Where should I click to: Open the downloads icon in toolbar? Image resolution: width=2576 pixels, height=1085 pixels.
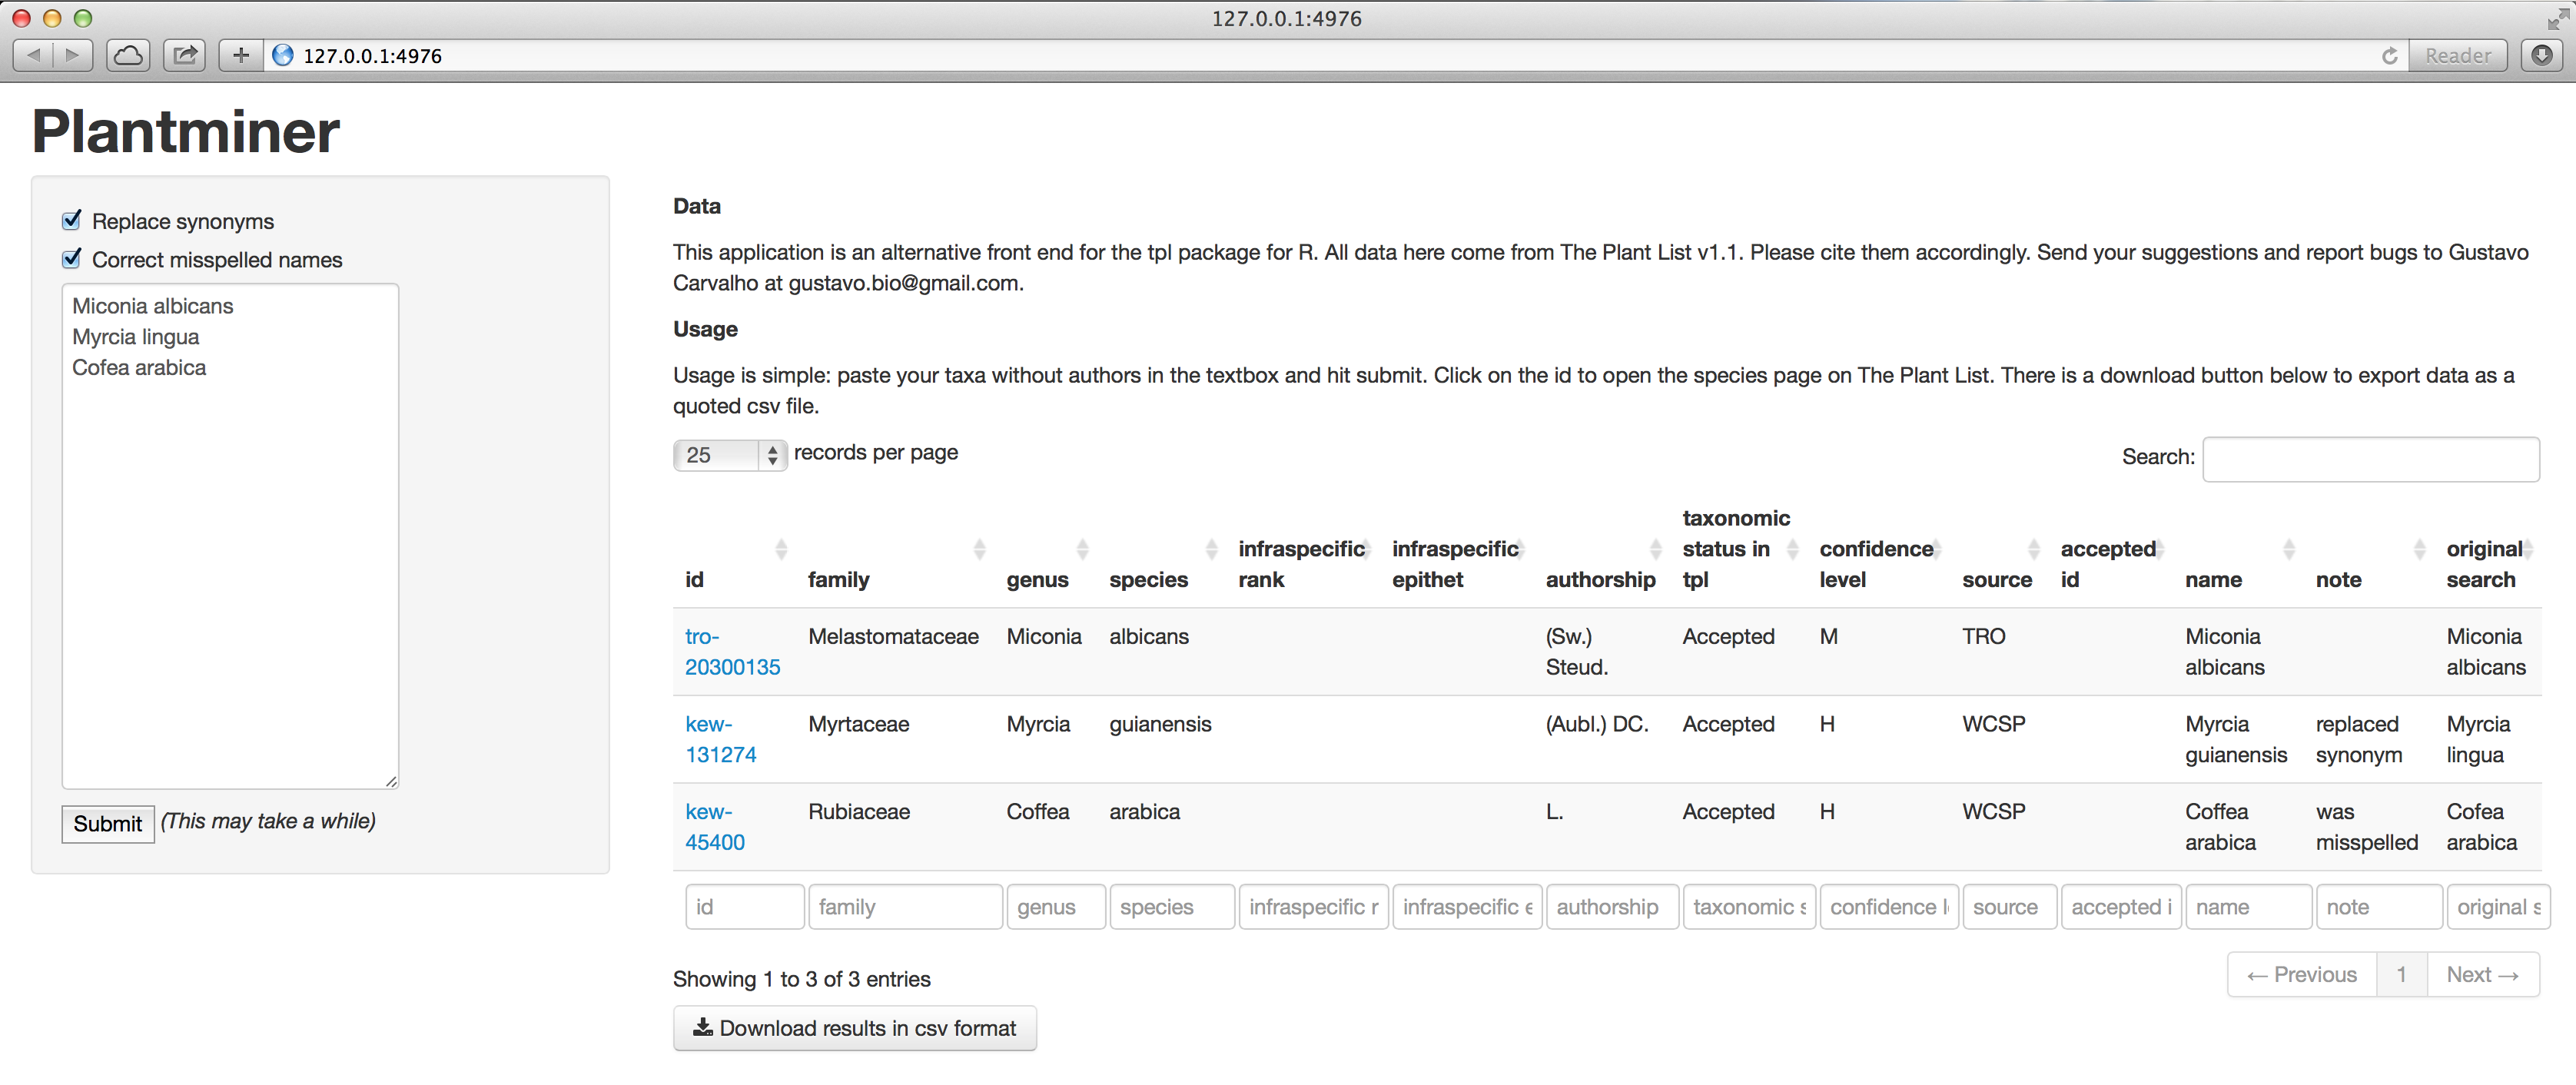pos(2541,55)
